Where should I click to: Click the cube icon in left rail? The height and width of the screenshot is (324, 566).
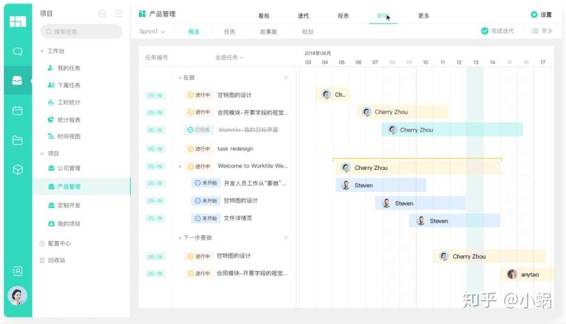[17, 170]
